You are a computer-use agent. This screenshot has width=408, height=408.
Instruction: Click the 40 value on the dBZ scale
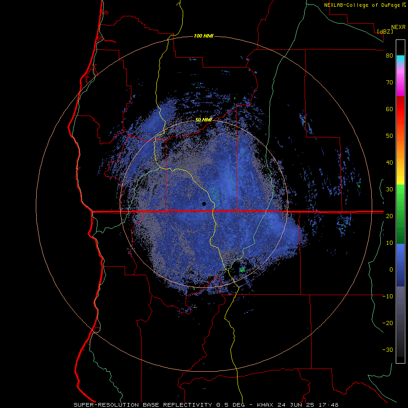[389, 163]
